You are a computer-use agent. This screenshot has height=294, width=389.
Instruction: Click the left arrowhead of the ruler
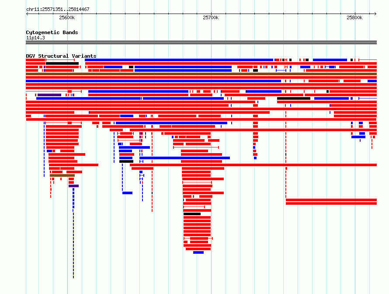(27, 14)
